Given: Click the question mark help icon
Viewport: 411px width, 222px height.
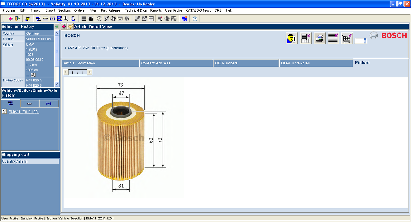Looking at the screenshot, I should click(195, 19).
